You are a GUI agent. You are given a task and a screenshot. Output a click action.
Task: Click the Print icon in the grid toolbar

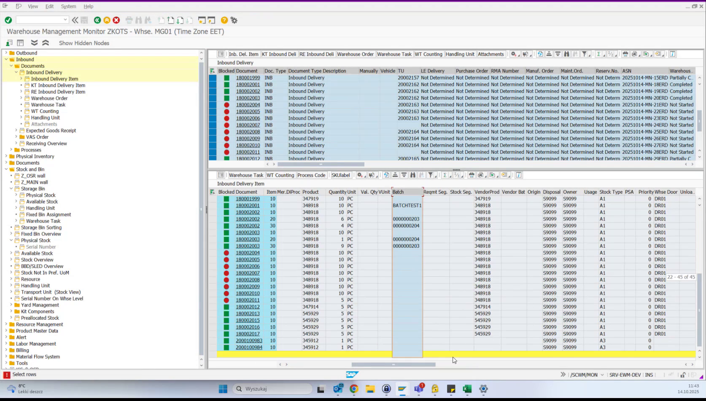click(625, 54)
